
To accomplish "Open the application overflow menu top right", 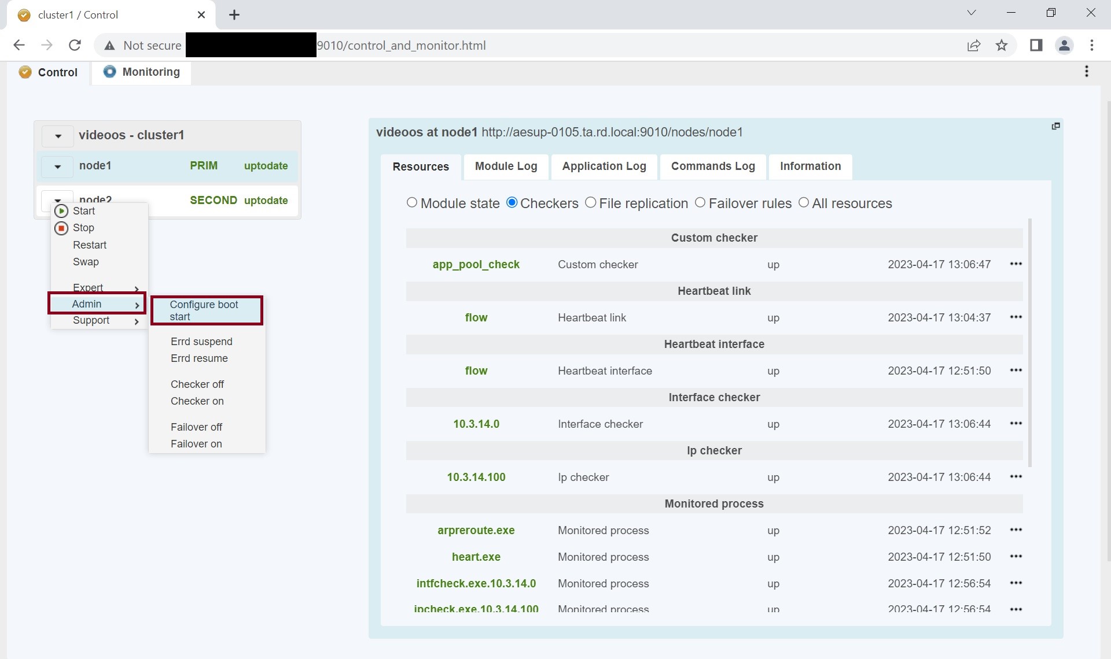I will tap(1087, 71).
